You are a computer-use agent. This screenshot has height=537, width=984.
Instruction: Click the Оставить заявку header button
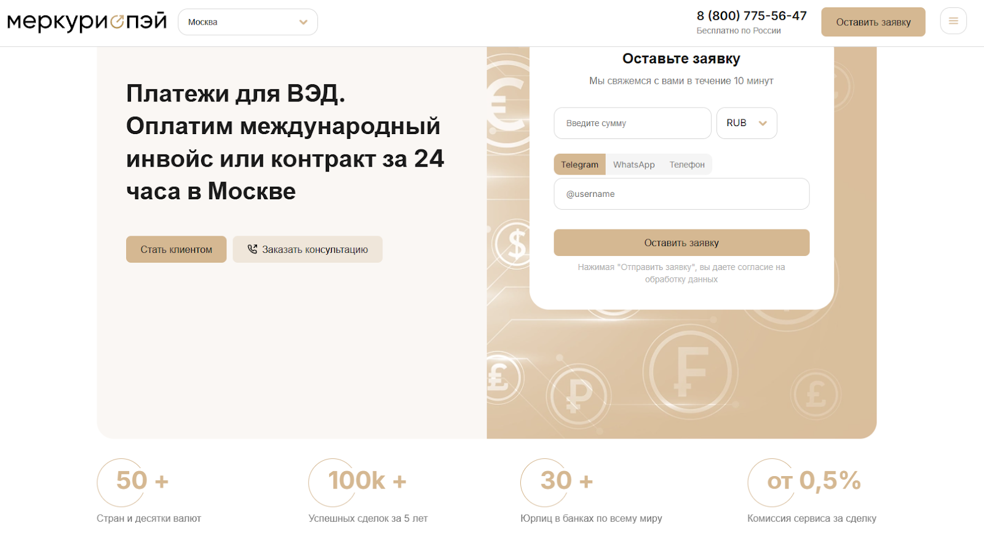(873, 21)
